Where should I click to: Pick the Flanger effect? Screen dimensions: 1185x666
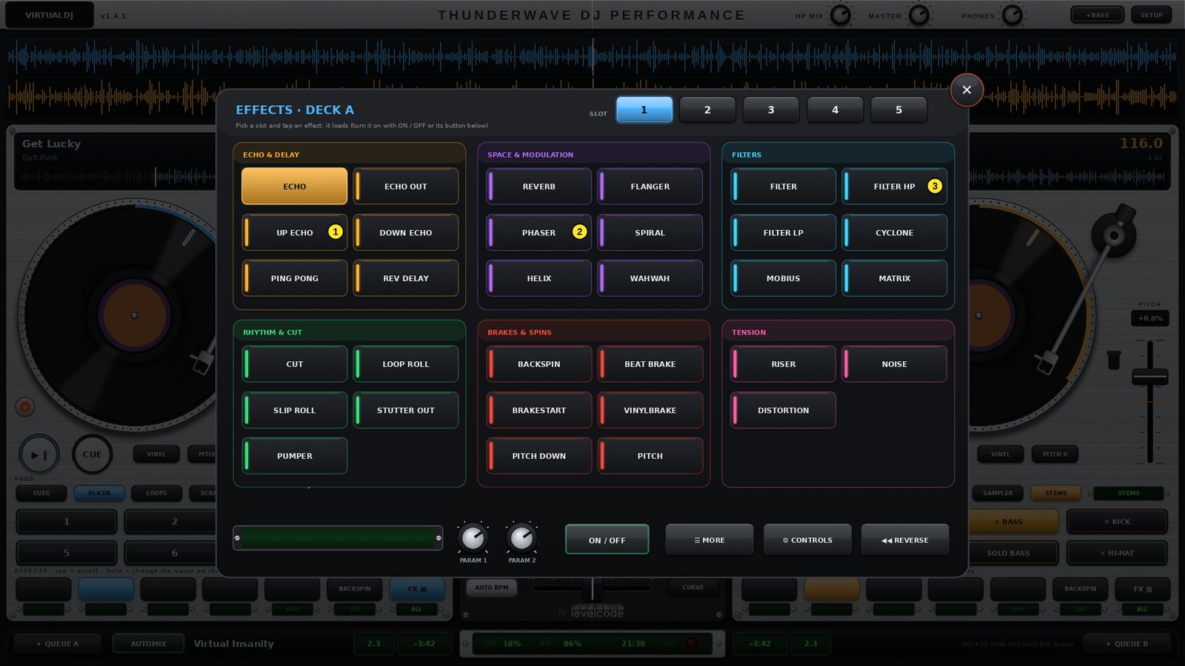tap(650, 186)
